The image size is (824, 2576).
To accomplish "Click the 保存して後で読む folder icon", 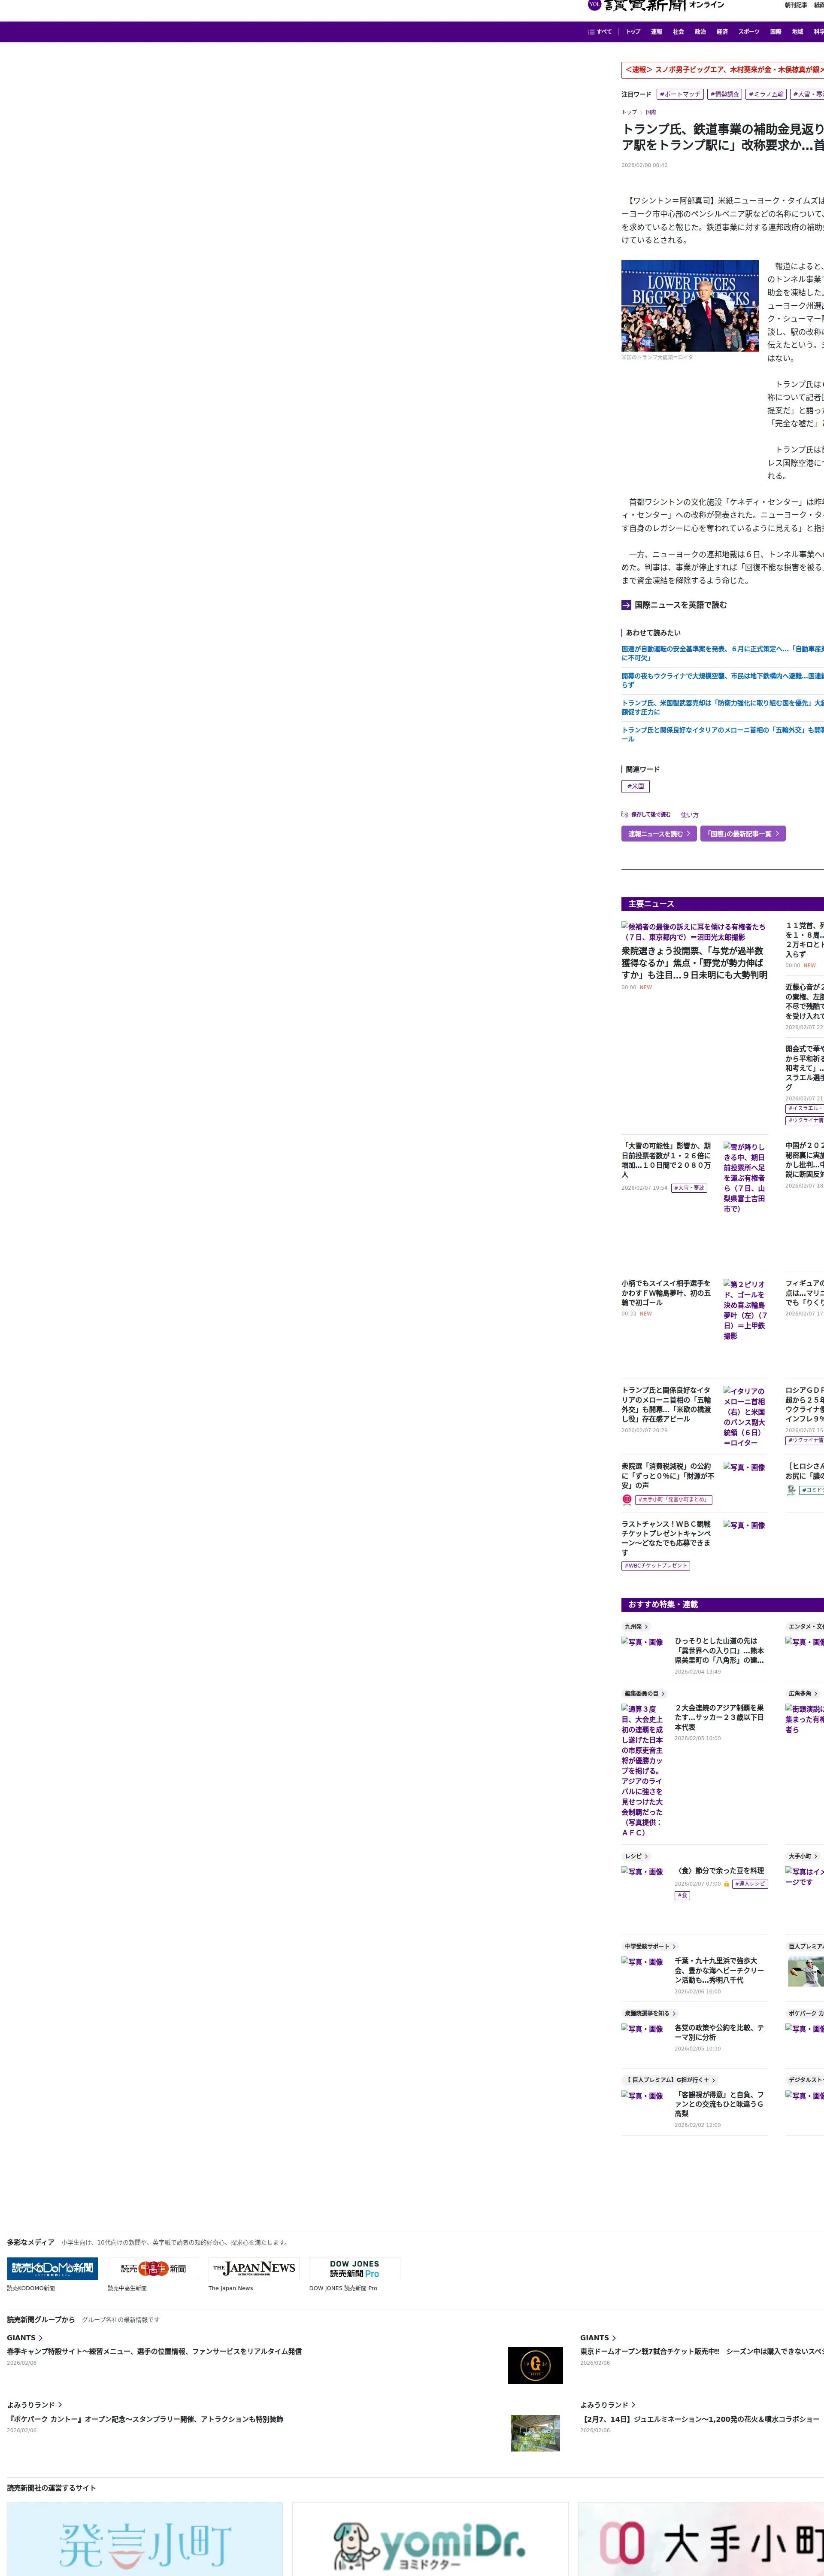I will [625, 814].
